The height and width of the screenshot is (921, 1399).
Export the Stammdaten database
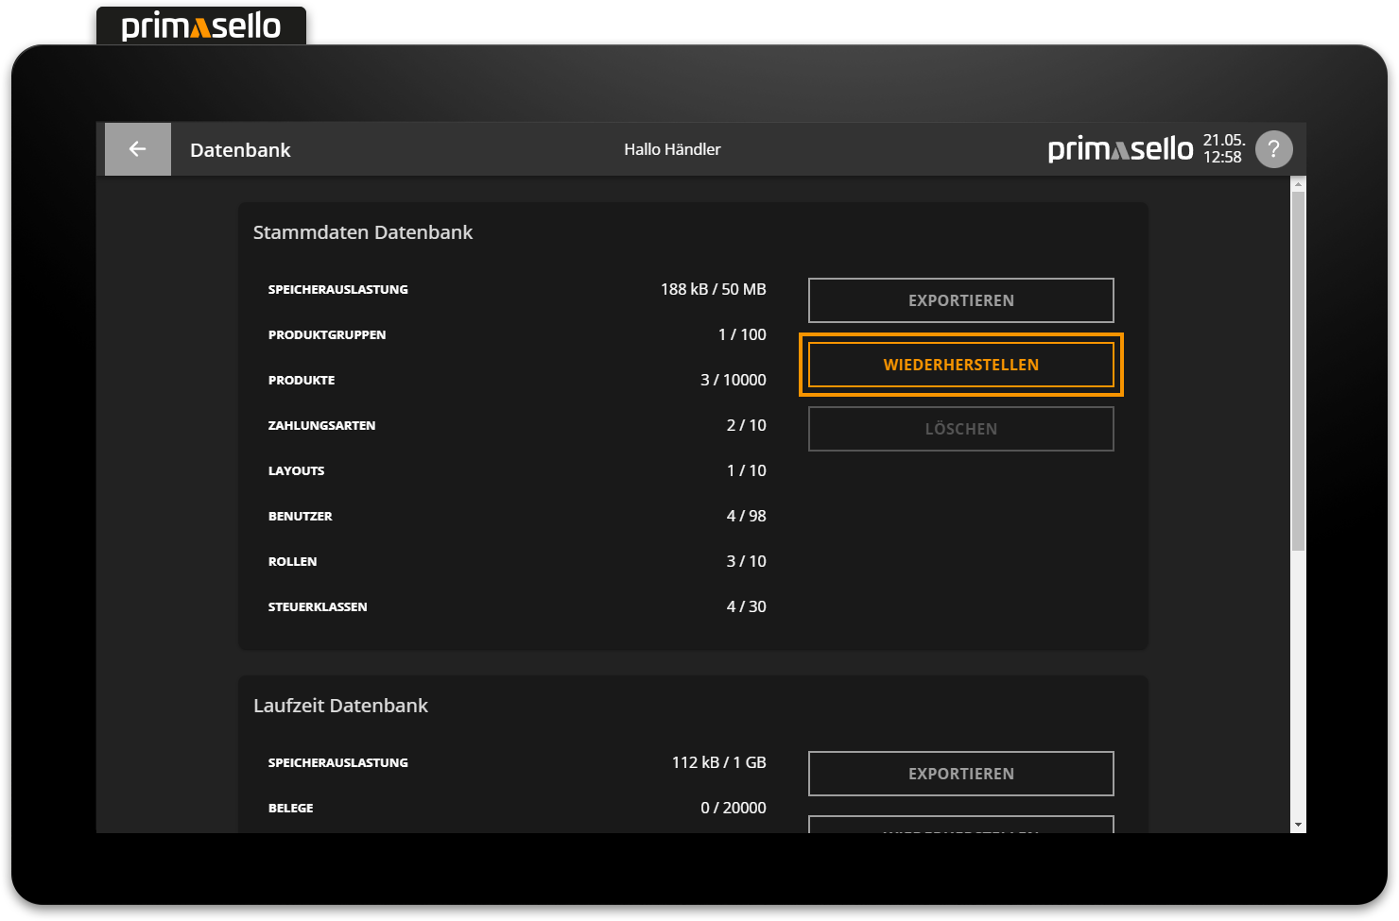point(960,300)
